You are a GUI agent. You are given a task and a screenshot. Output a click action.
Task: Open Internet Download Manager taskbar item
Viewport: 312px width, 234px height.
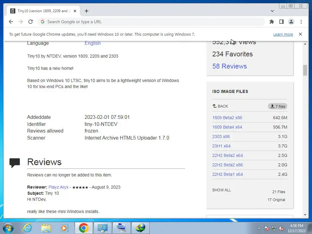[x=140, y=228]
